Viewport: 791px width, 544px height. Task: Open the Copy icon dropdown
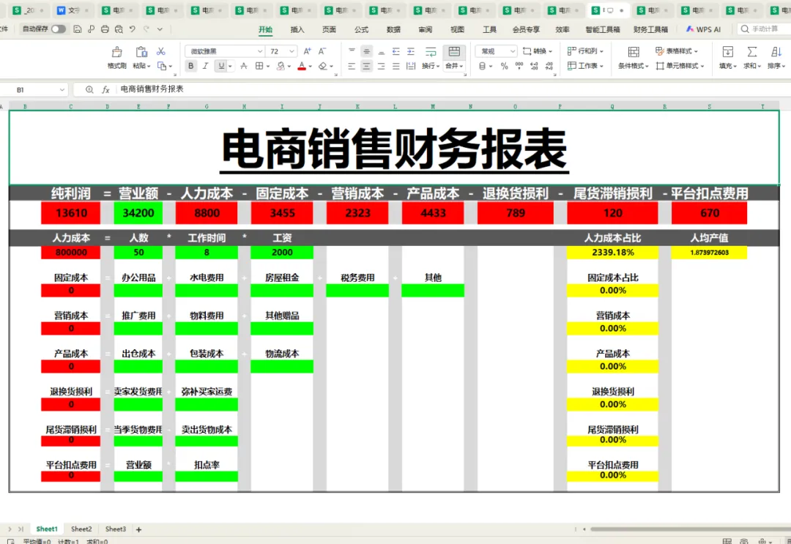tap(171, 66)
